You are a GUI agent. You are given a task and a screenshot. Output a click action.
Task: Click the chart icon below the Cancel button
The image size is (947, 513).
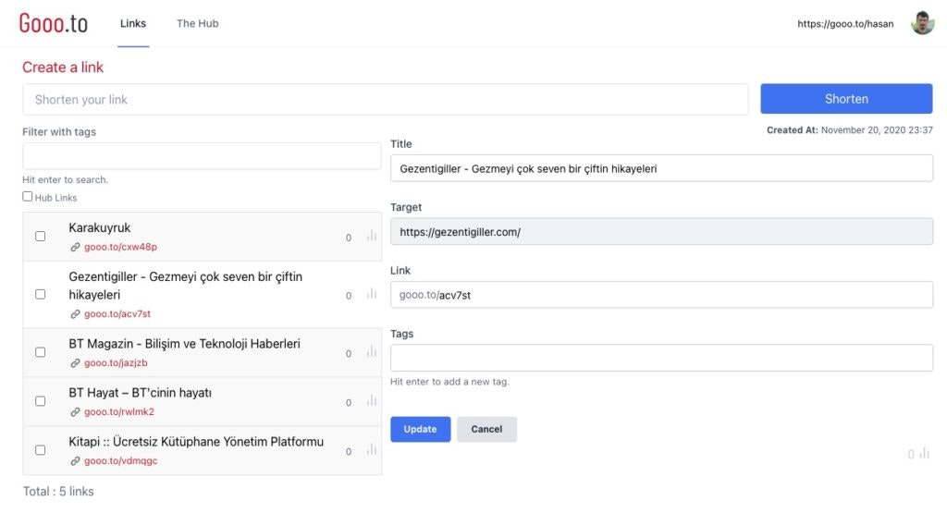point(924,454)
